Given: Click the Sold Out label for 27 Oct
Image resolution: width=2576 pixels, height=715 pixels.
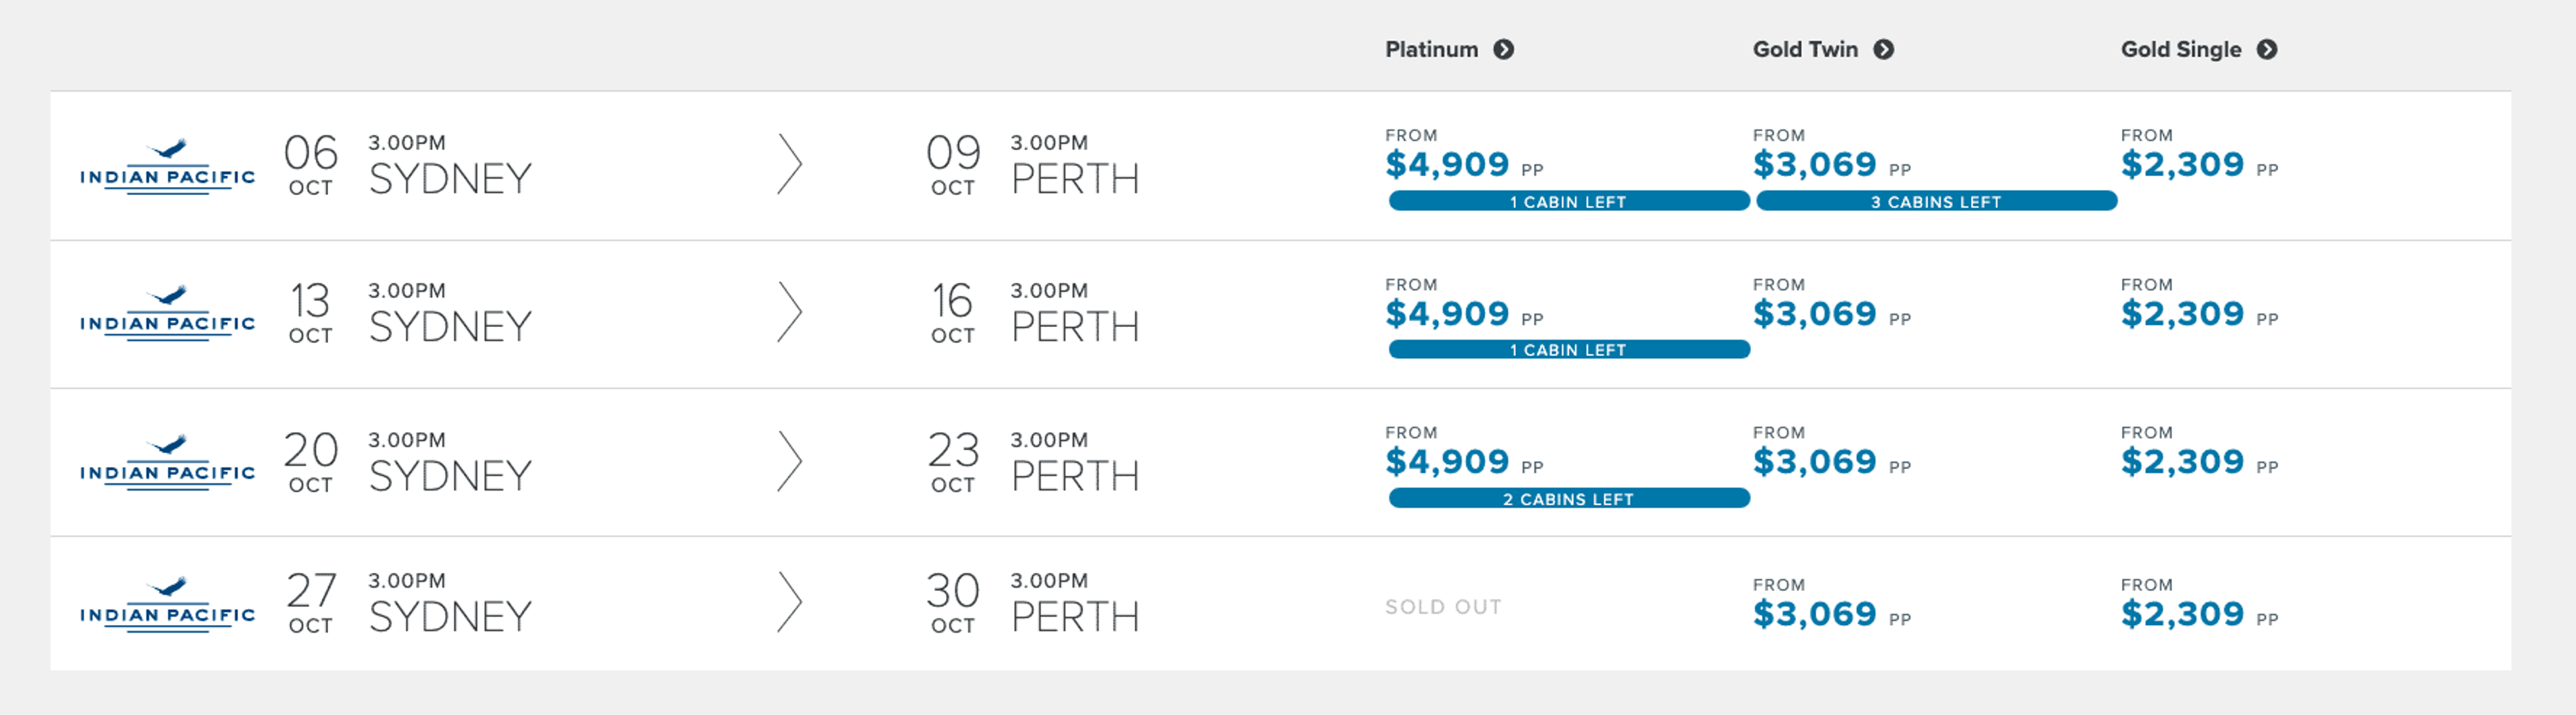Looking at the screenshot, I should (1443, 607).
